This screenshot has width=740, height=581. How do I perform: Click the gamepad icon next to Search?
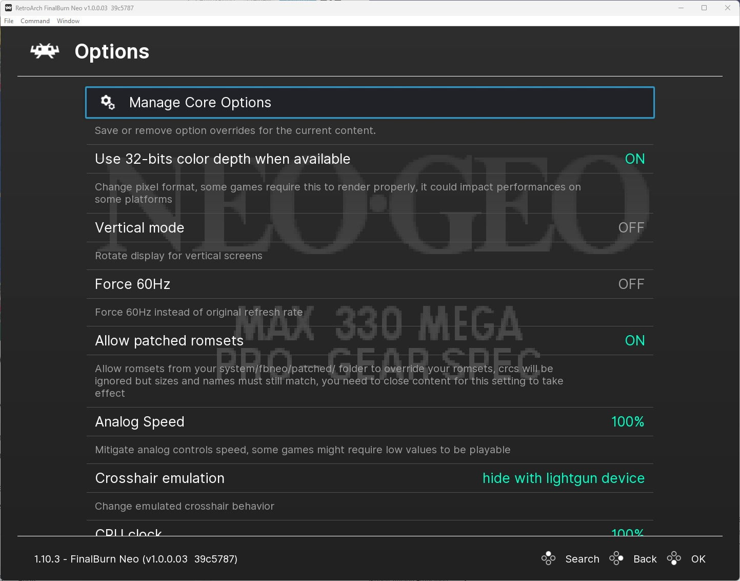tap(548, 558)
